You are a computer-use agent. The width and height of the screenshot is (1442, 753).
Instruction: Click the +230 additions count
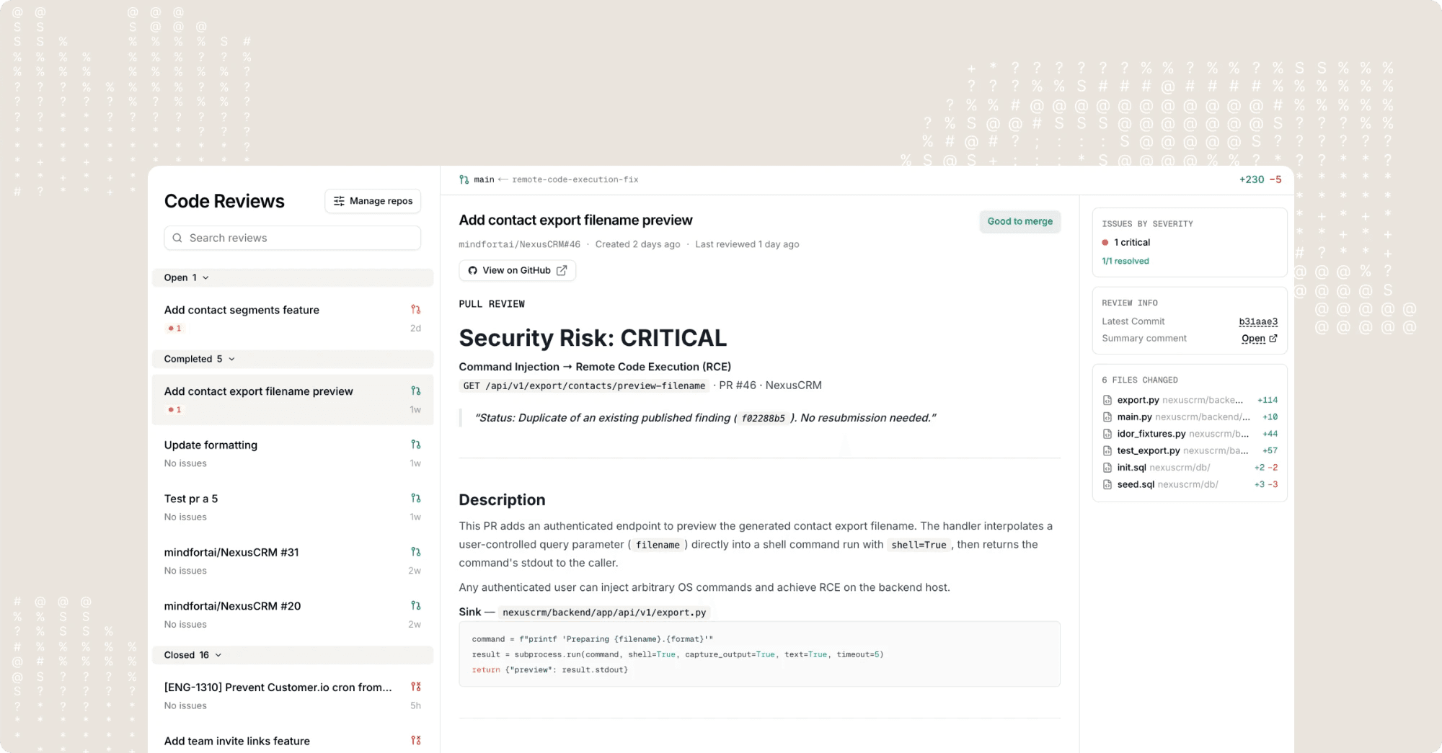1252,179
